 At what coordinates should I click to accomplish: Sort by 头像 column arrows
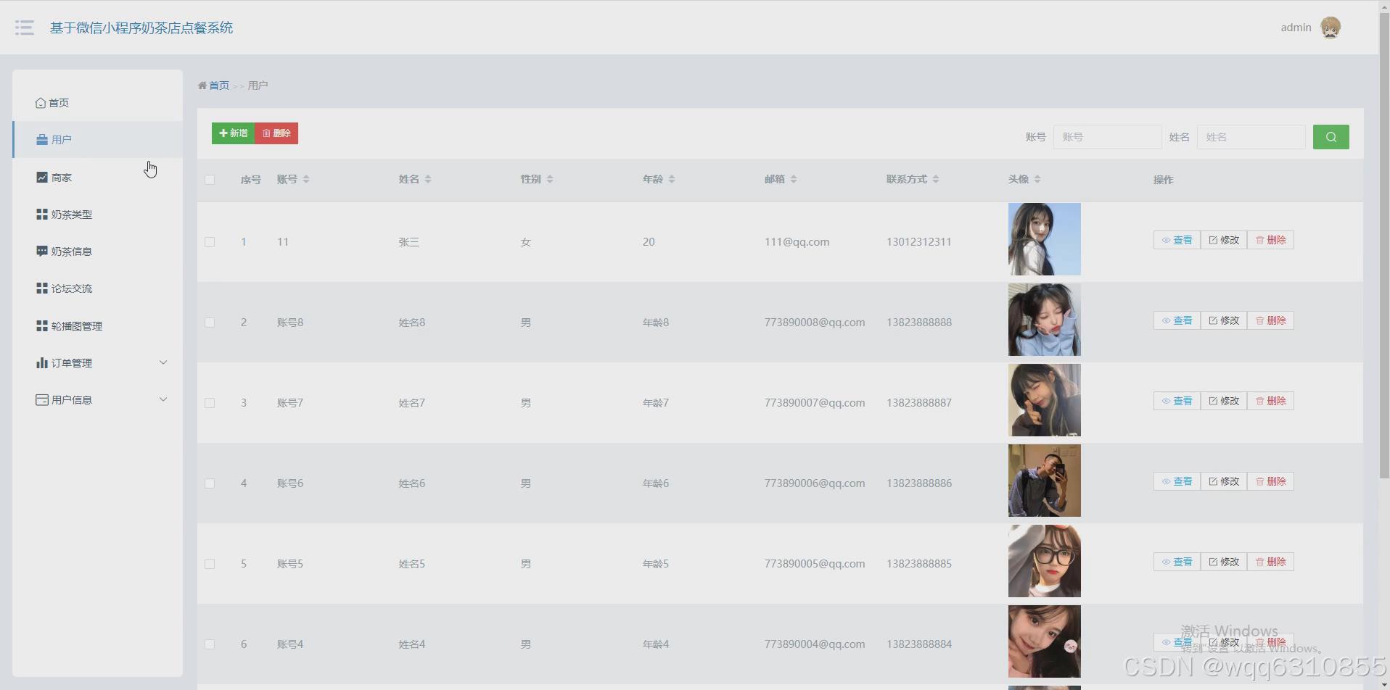[1037, 179]
